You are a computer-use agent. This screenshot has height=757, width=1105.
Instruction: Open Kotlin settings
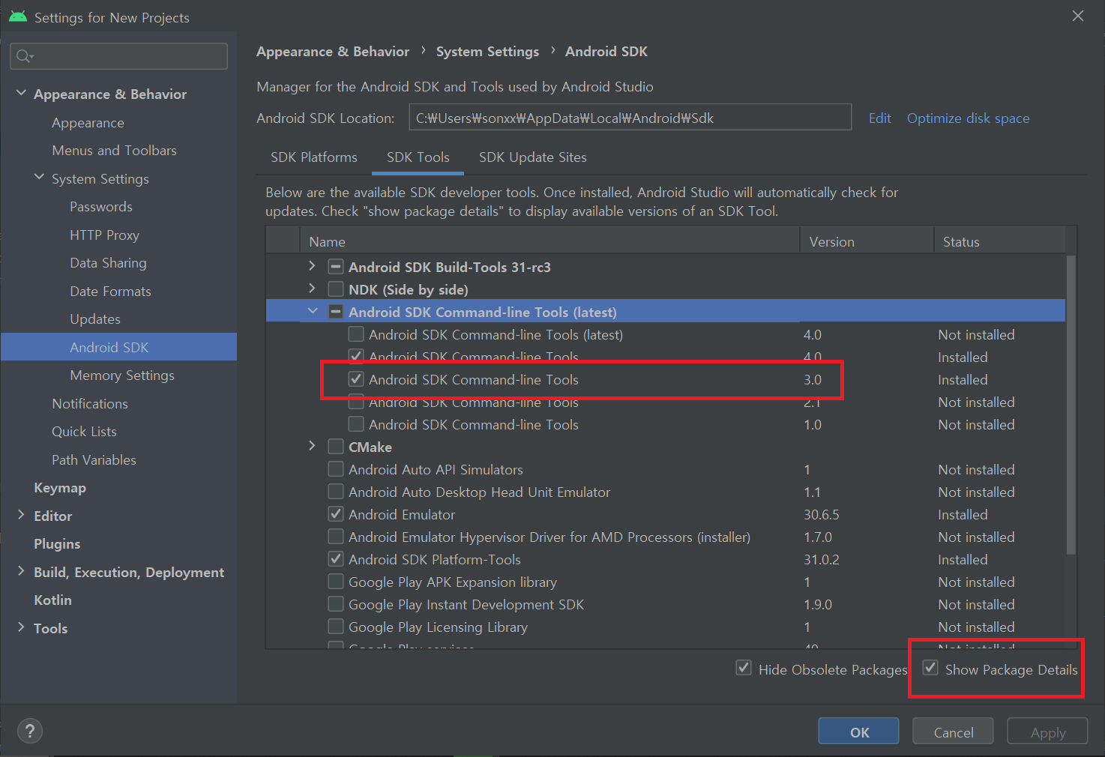pos(52,600)
